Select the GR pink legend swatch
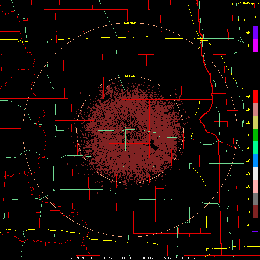Screen dimensions: 260x260 pos(255,109)
